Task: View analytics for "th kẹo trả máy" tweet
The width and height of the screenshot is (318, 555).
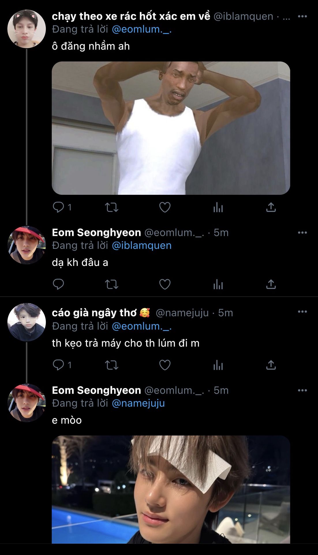Action: [x=218, y=365]
